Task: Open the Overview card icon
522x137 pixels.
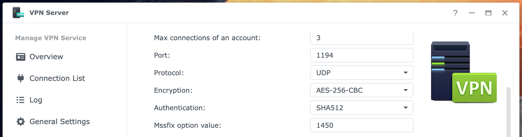Action: click(x=21, y=57)
